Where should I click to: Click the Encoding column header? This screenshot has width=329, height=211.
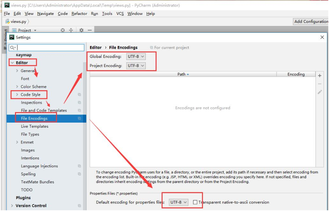point(296,74)
